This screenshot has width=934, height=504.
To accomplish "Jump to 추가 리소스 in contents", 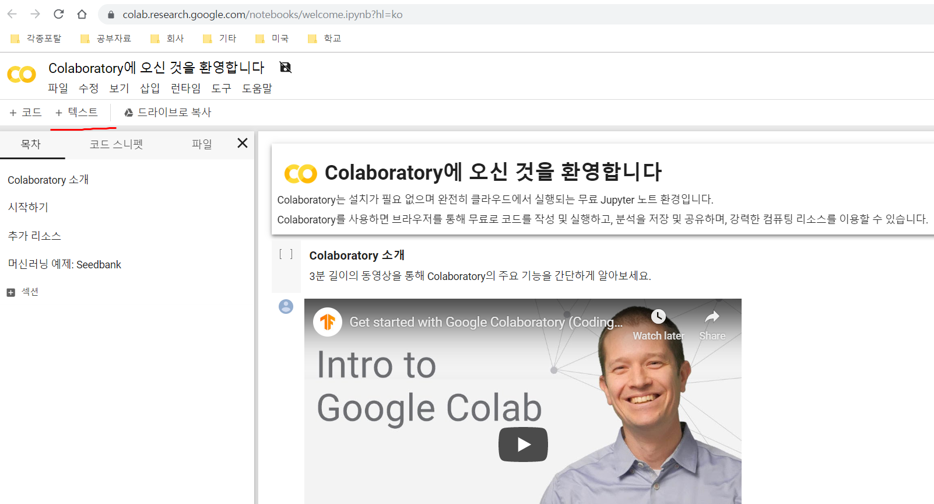I will pos(34,236).
